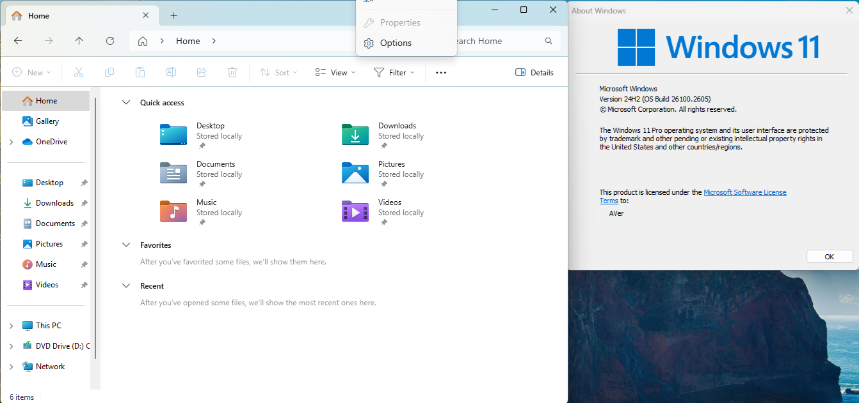Open the View dropdown
Viewport: 859px width, 403px height.
[335, 73]
